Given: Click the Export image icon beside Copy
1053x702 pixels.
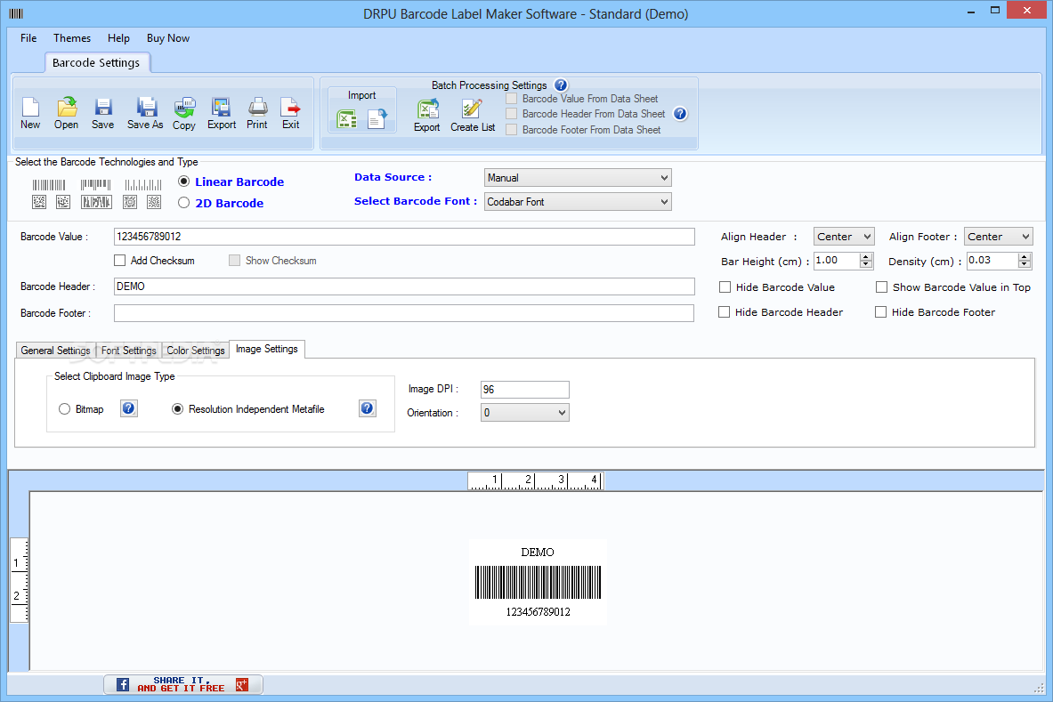Looking at the screenshot, I should pos(221,113).
